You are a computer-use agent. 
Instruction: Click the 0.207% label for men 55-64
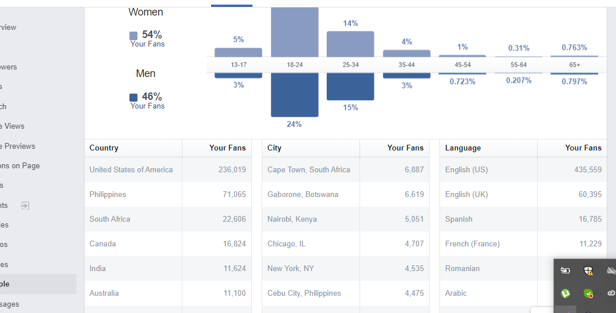[x=519, y=80]
